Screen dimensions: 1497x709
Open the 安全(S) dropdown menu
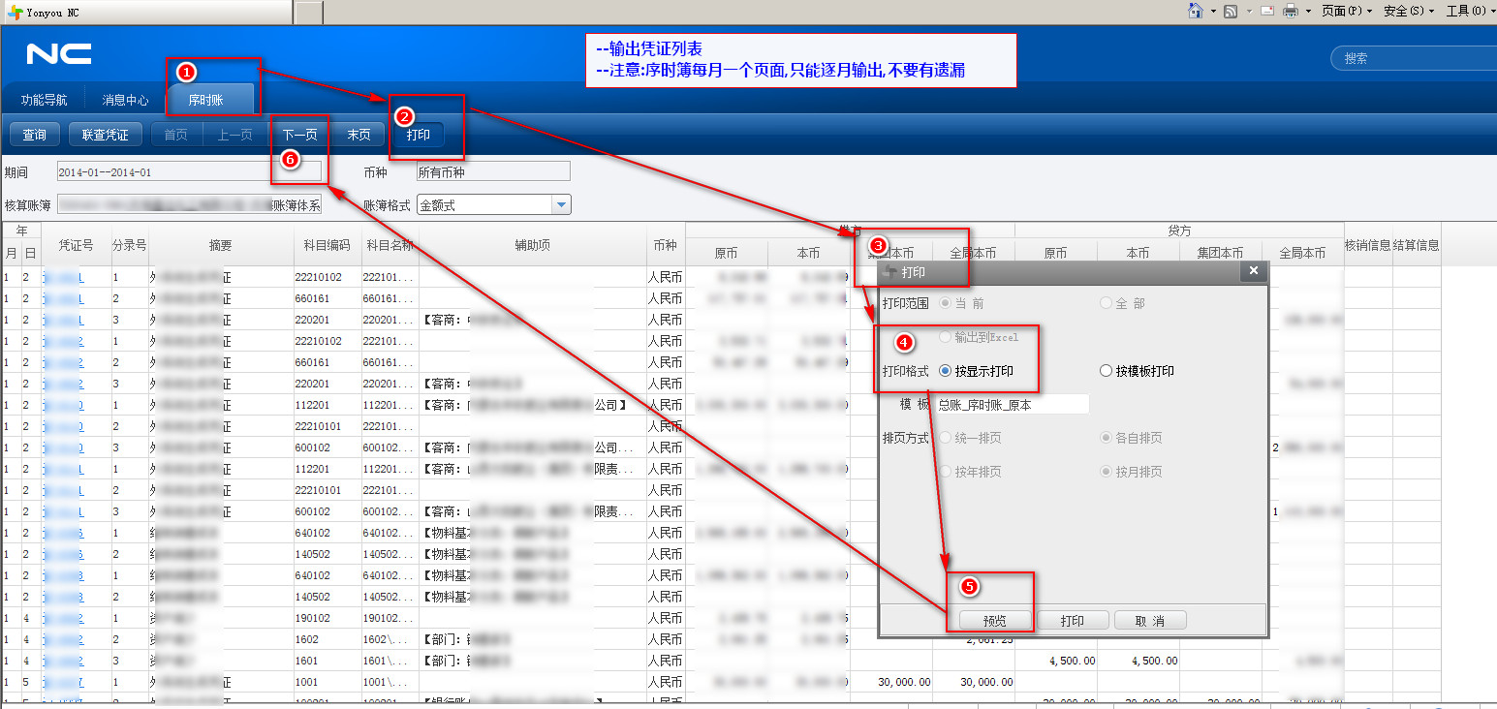click(1409, 11)
